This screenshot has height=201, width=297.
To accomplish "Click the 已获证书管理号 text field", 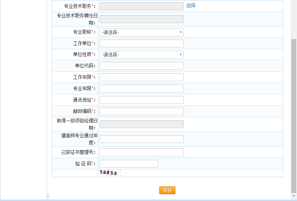I will point(141,152).
